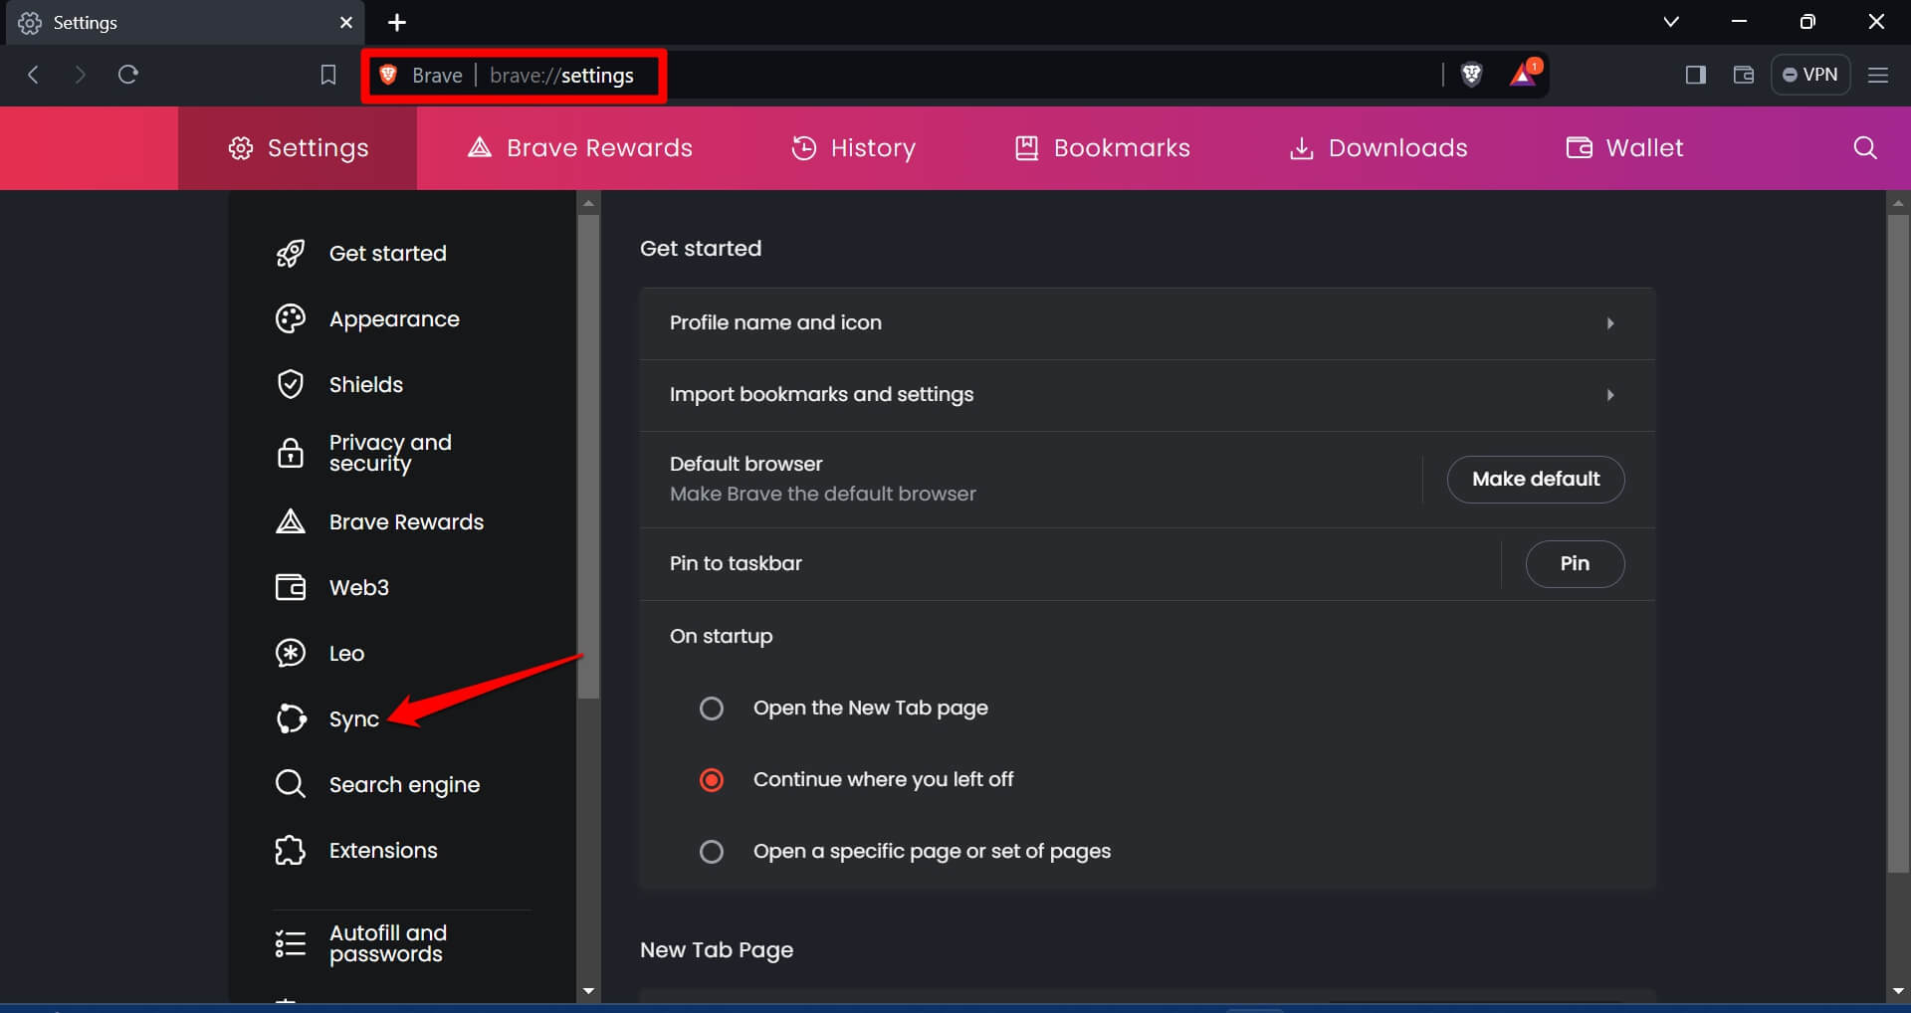Click the list icon beside Autofill and passwords
This screenshot has height=1013, width=1911.
tap(291, 943)
